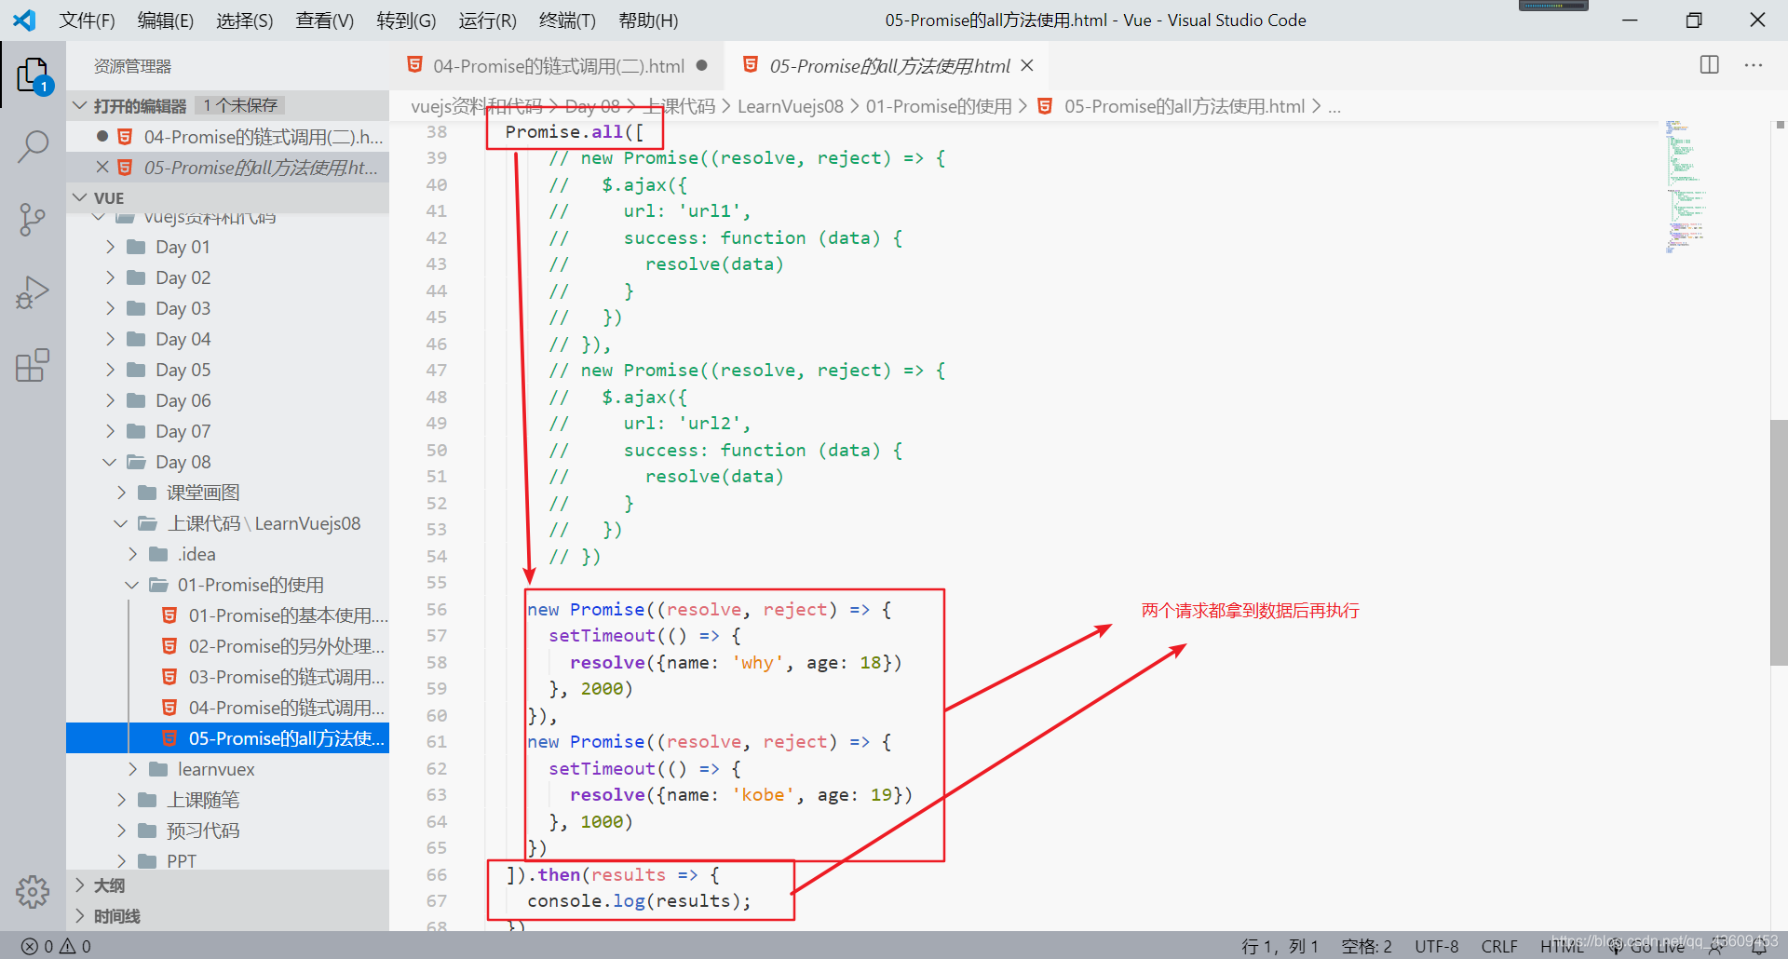Expand the Day 04 folder
The width and height of the screenshot is (1788, 959).
(110, 339)
